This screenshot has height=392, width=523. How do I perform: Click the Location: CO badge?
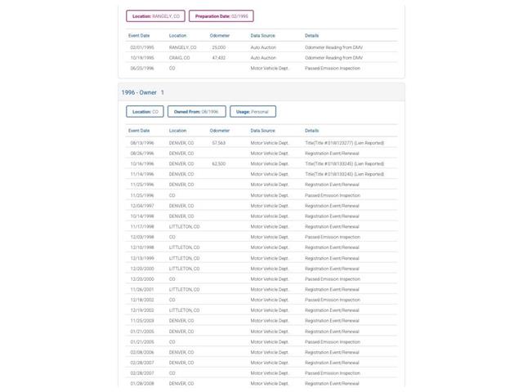tap(145, 112)
